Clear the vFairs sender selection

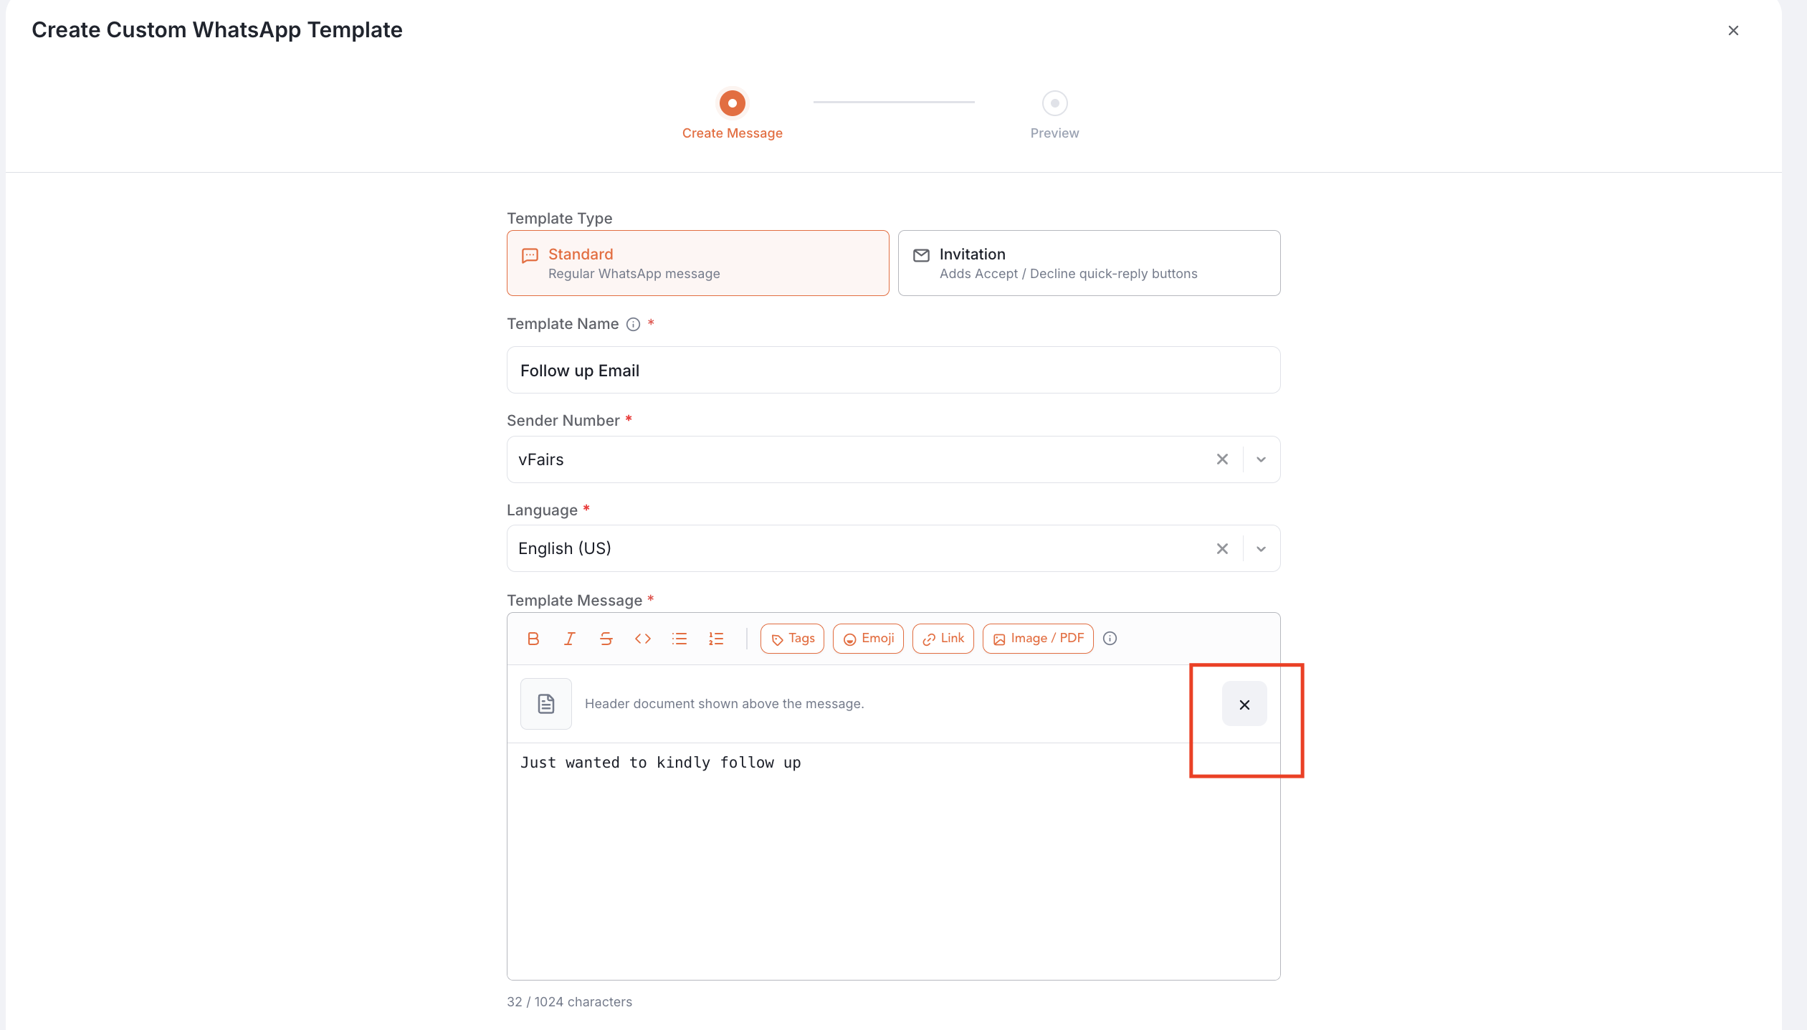click(1223, 459)
